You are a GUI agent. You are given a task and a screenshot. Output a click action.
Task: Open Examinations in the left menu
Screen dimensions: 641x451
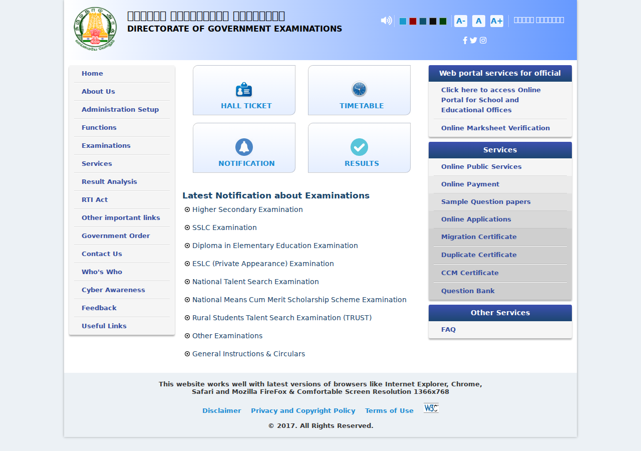(x=106, y=146)
